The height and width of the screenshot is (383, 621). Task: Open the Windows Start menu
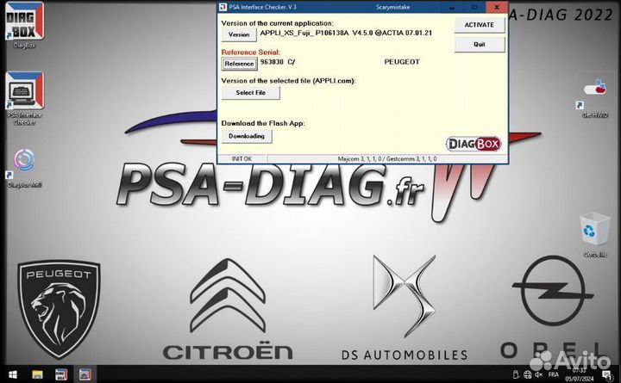point(13,374)
